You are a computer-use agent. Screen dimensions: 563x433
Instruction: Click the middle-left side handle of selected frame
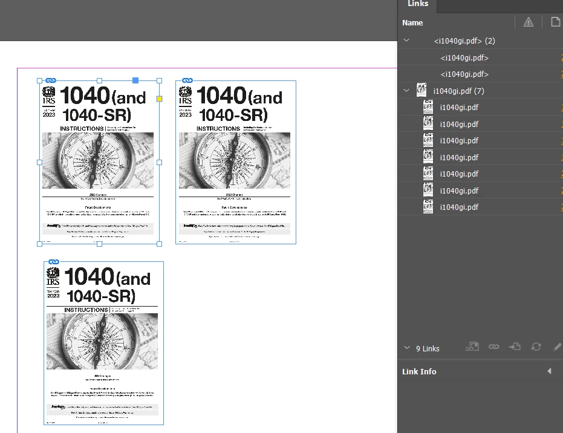pos(39,162)
